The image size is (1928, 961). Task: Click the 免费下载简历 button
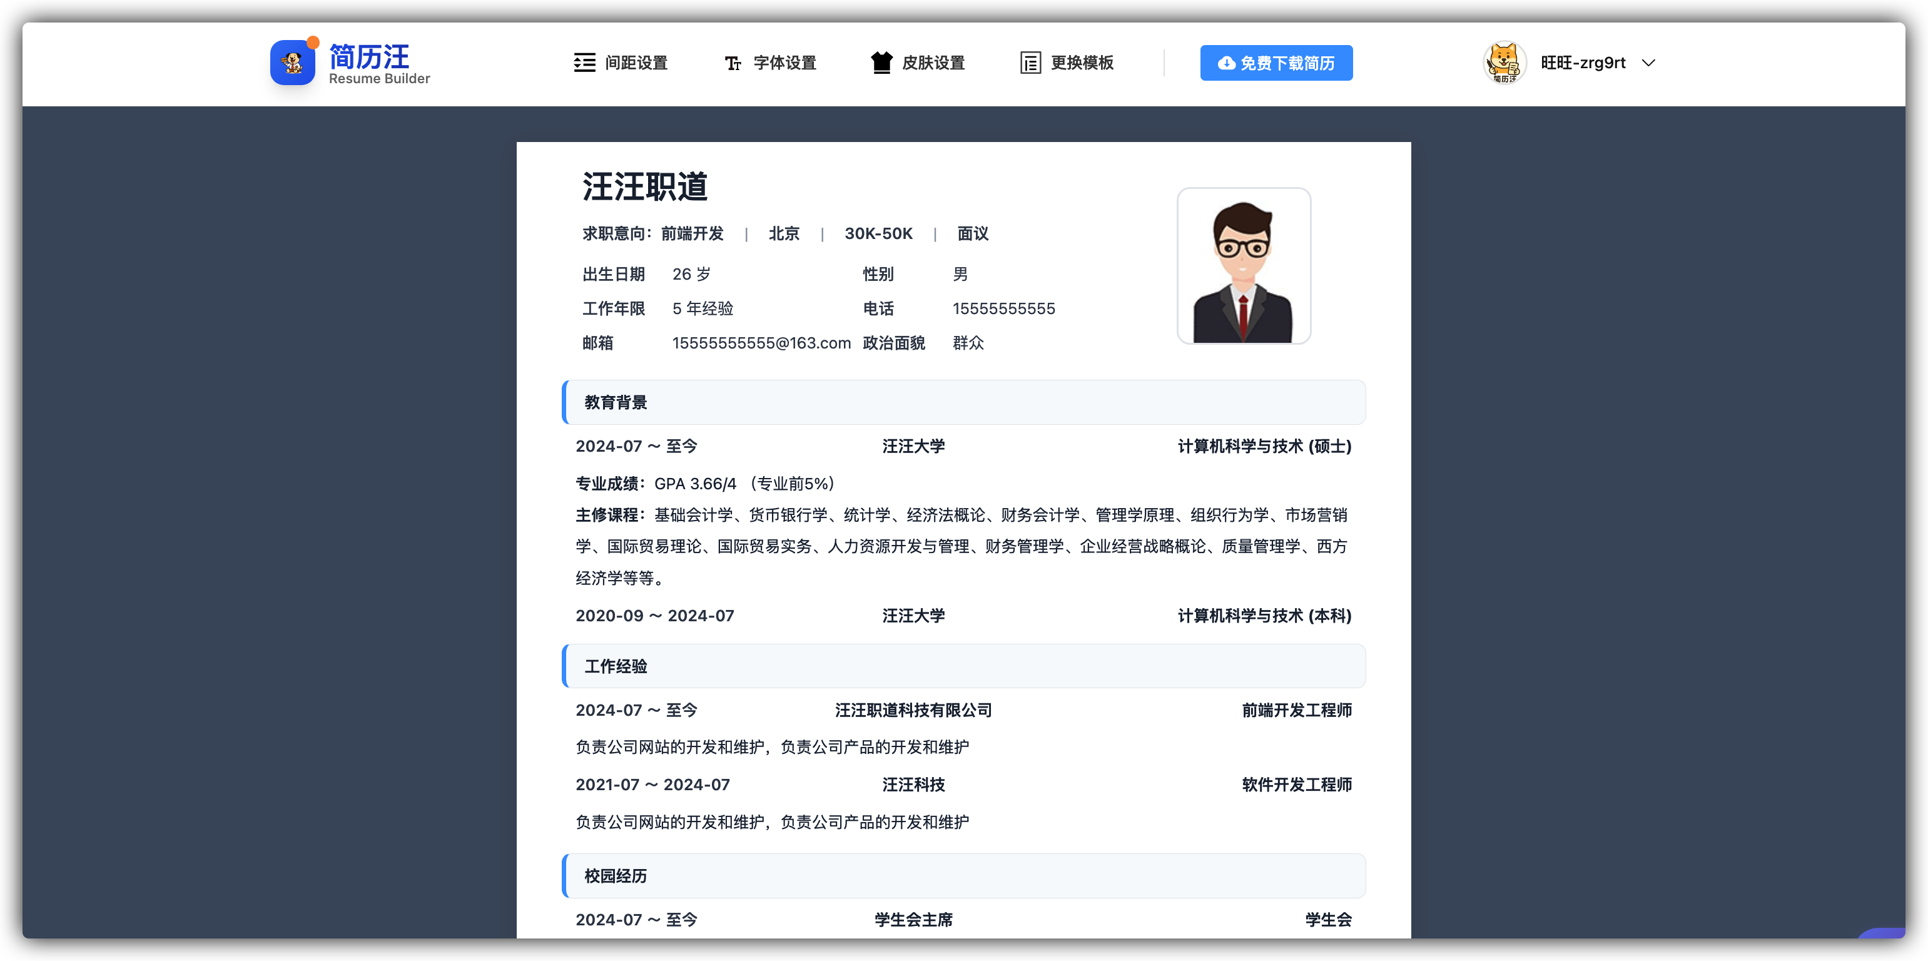[1276, 63]
